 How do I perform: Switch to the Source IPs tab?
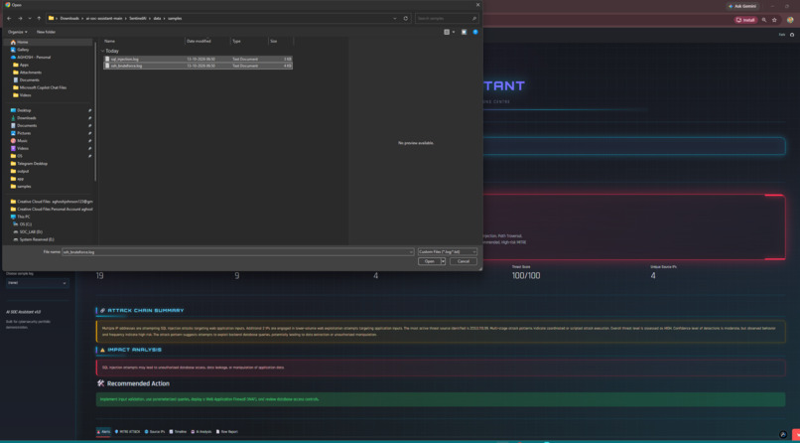pos(155,432)
